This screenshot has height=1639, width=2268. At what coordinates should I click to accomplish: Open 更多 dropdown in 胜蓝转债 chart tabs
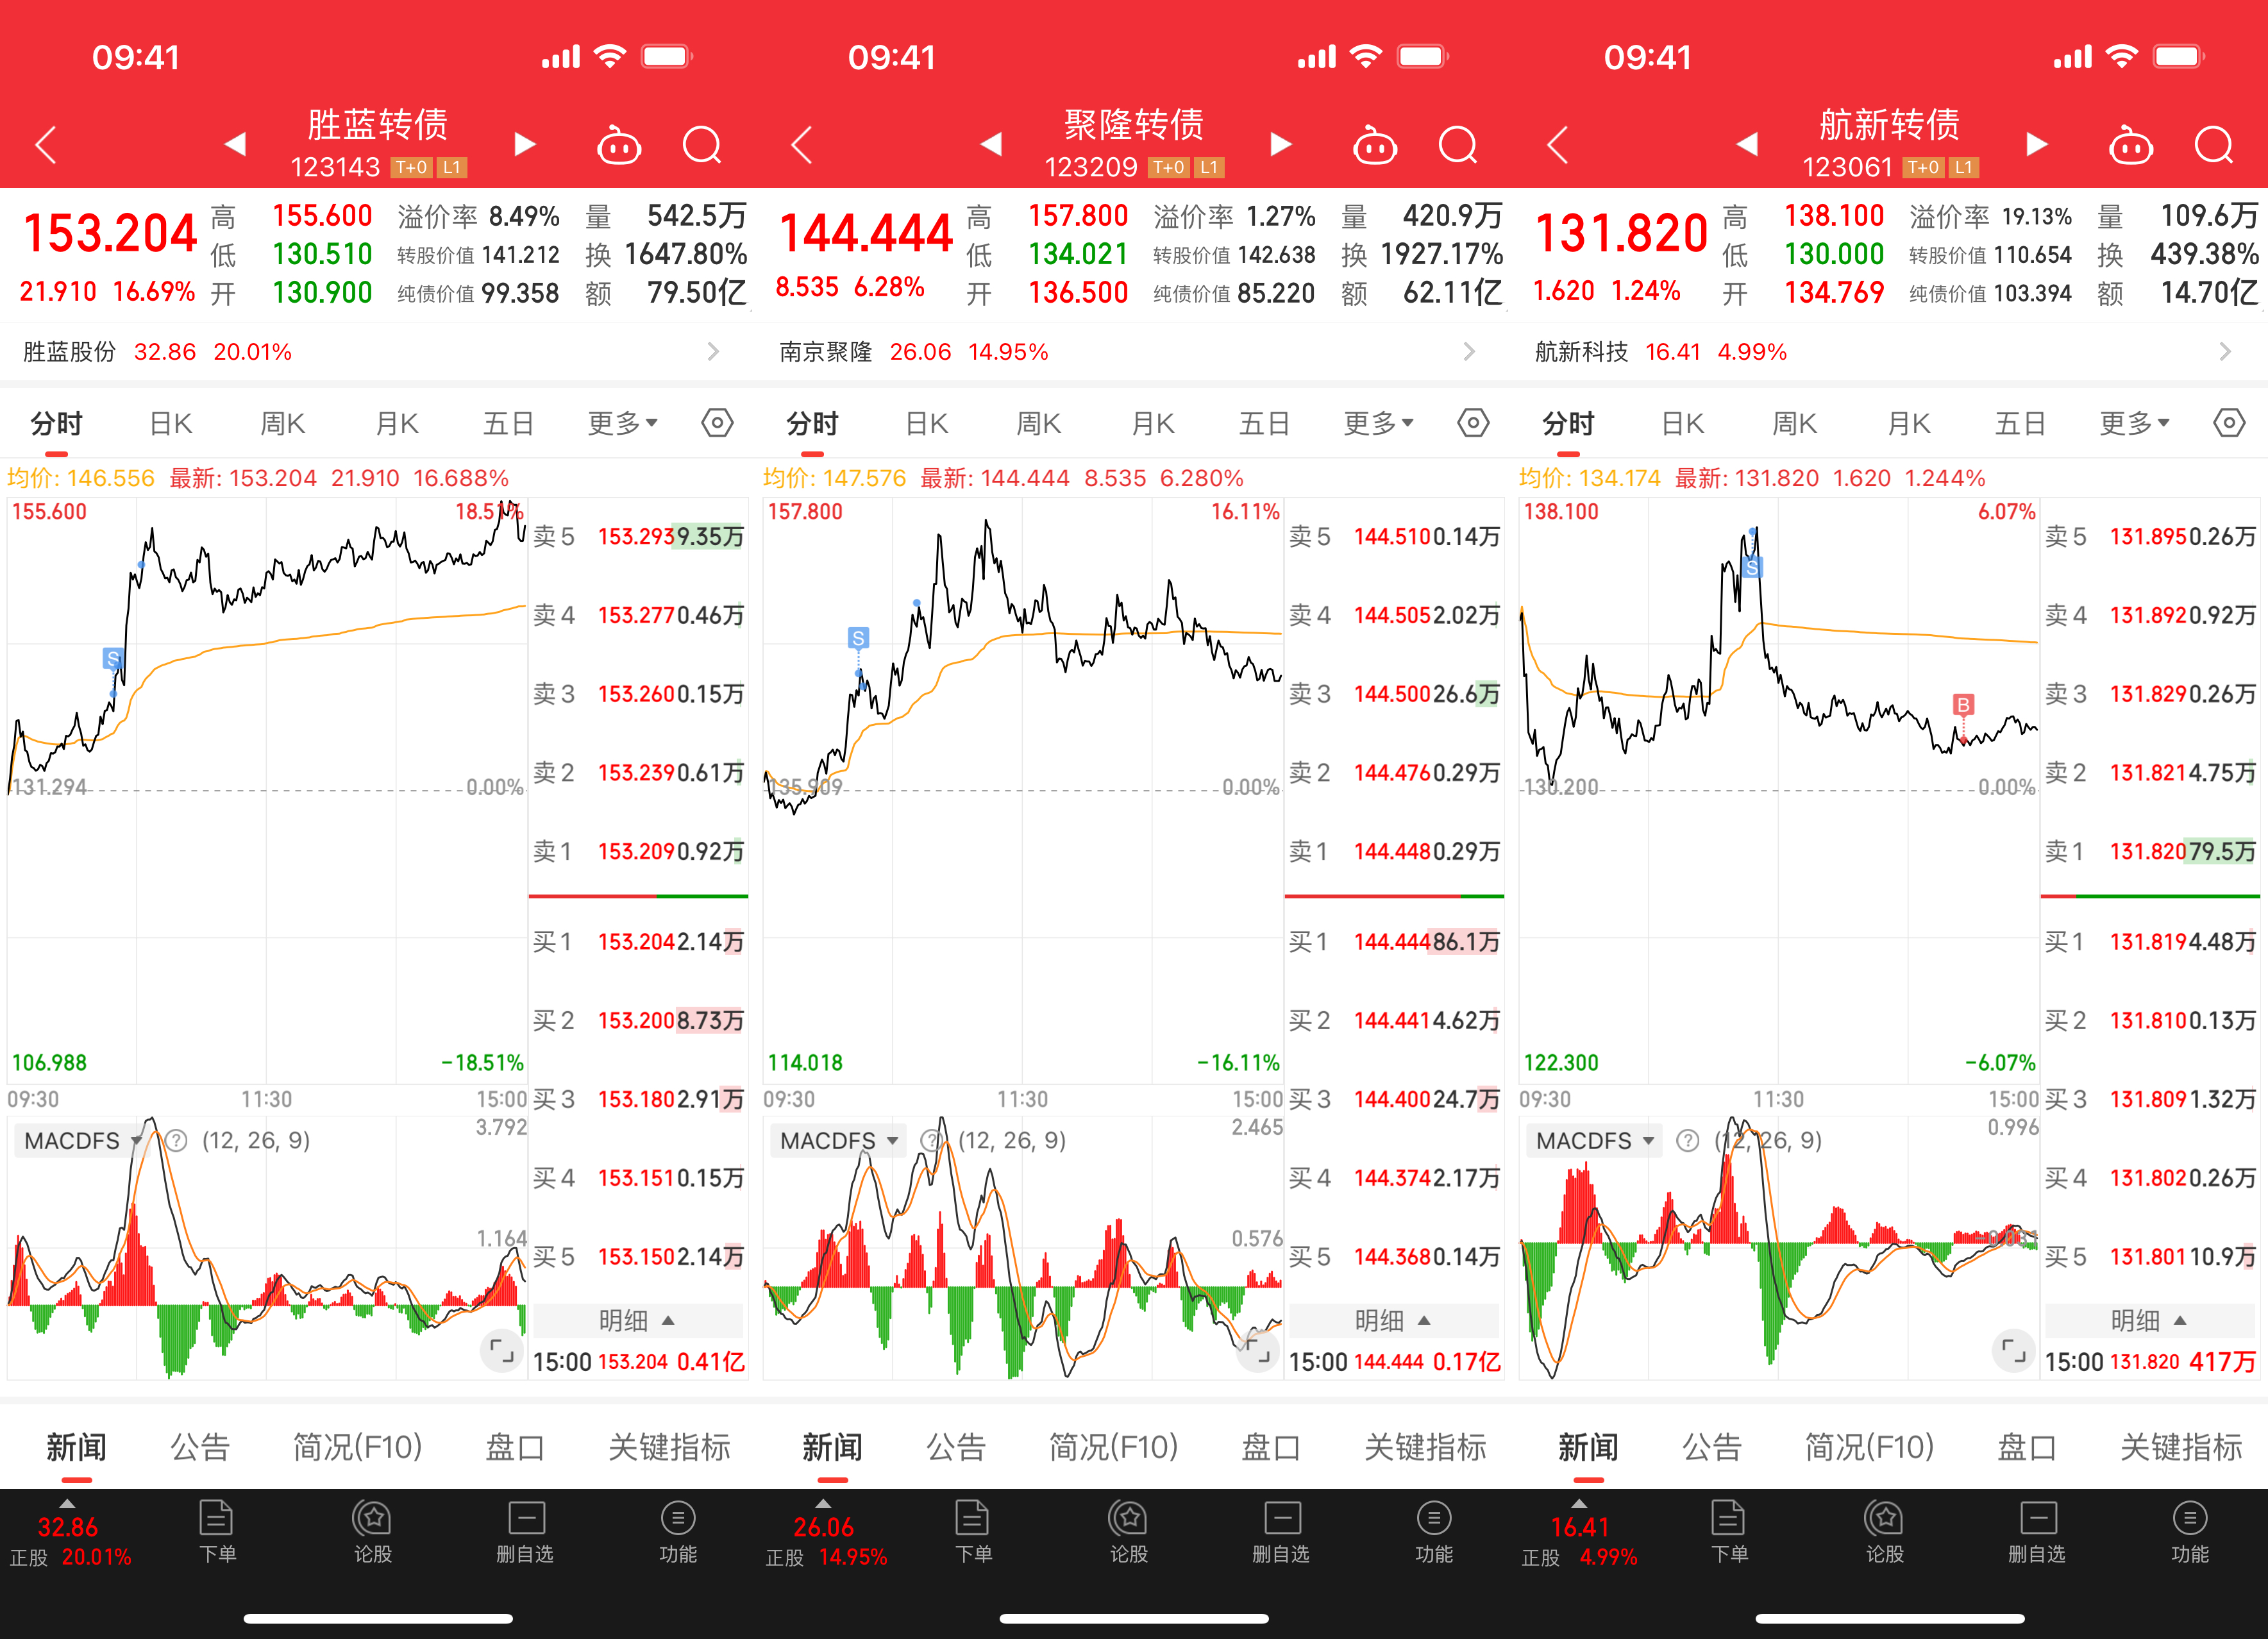(622, 423)
